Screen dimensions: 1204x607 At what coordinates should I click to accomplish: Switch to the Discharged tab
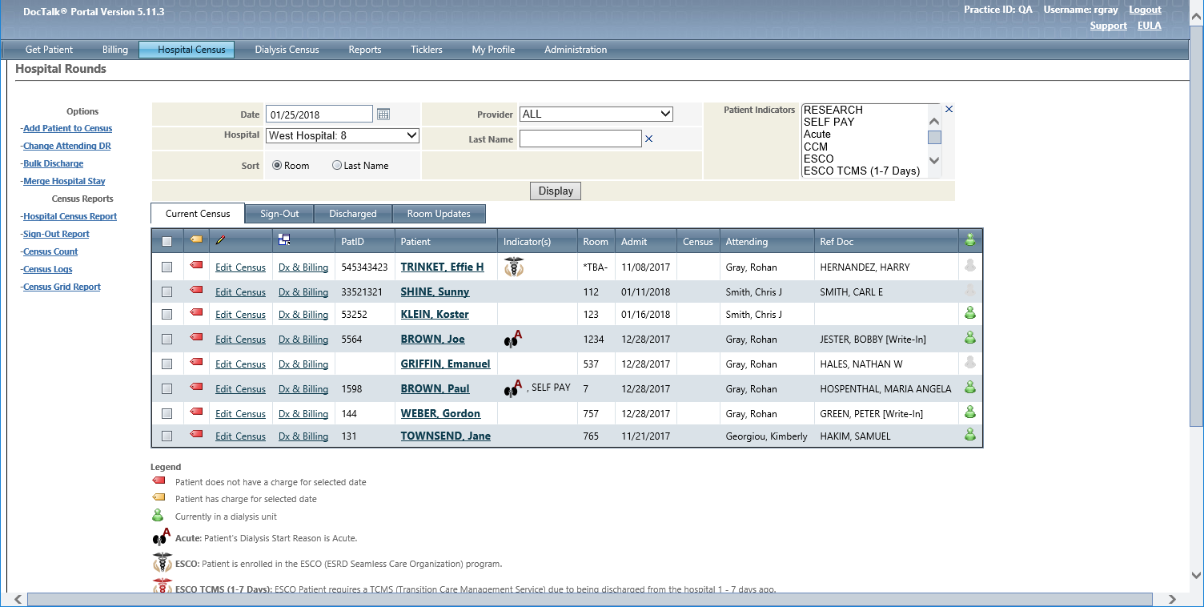[x=352, y=214]
